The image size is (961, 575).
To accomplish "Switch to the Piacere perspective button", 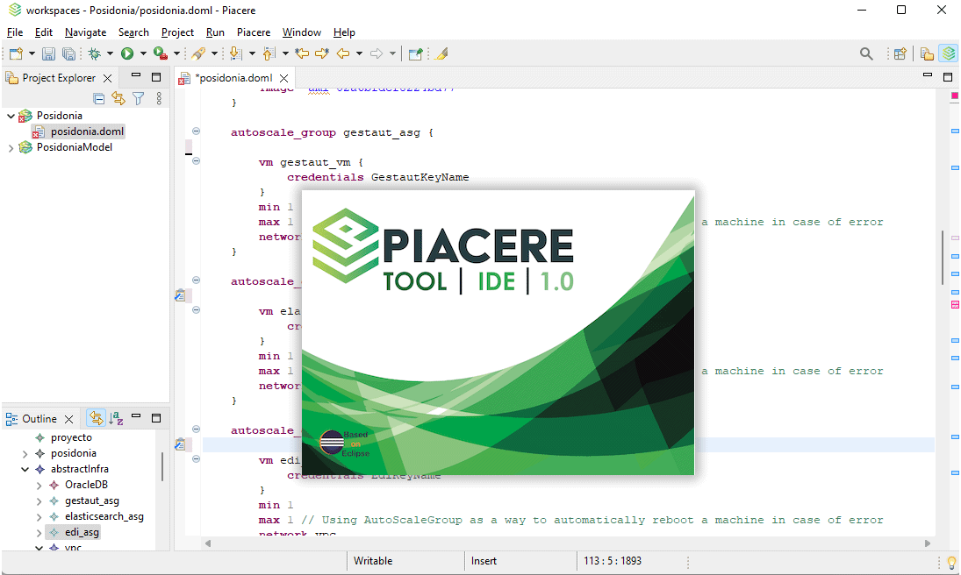I will coord(948,53).
